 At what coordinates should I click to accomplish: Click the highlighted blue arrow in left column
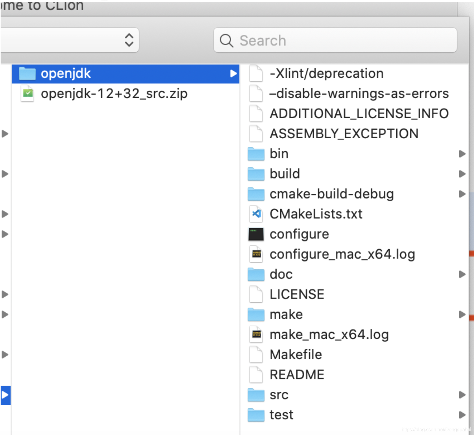click(x=5, y=395)
